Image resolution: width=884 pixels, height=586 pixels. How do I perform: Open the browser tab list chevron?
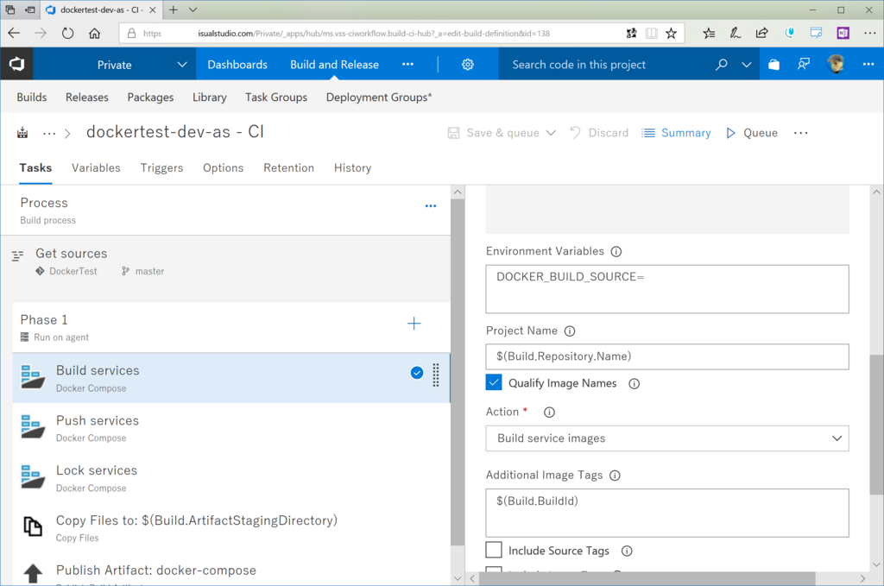[x=193, y=9]
